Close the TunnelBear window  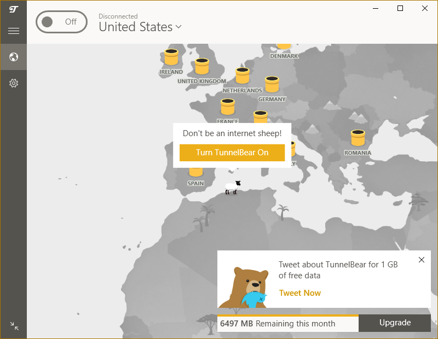coord(425,8)
